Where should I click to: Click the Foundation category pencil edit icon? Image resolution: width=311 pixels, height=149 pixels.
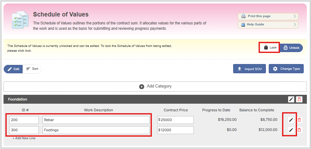pyautogui.click(x=291, y=99)
